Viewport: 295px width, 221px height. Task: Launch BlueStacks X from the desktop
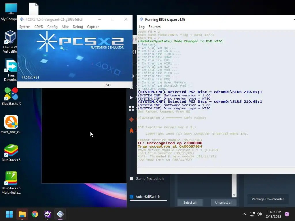coord(11,96)
